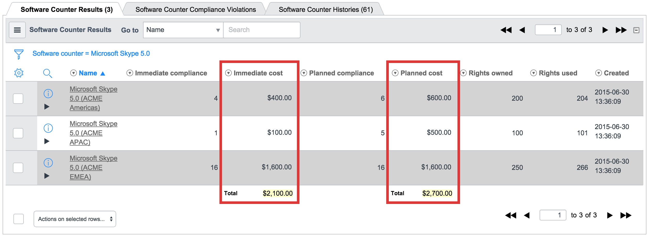Sort by the Name column header
Viewport: 648px width, 237px height.
click(x=88, y=73)
